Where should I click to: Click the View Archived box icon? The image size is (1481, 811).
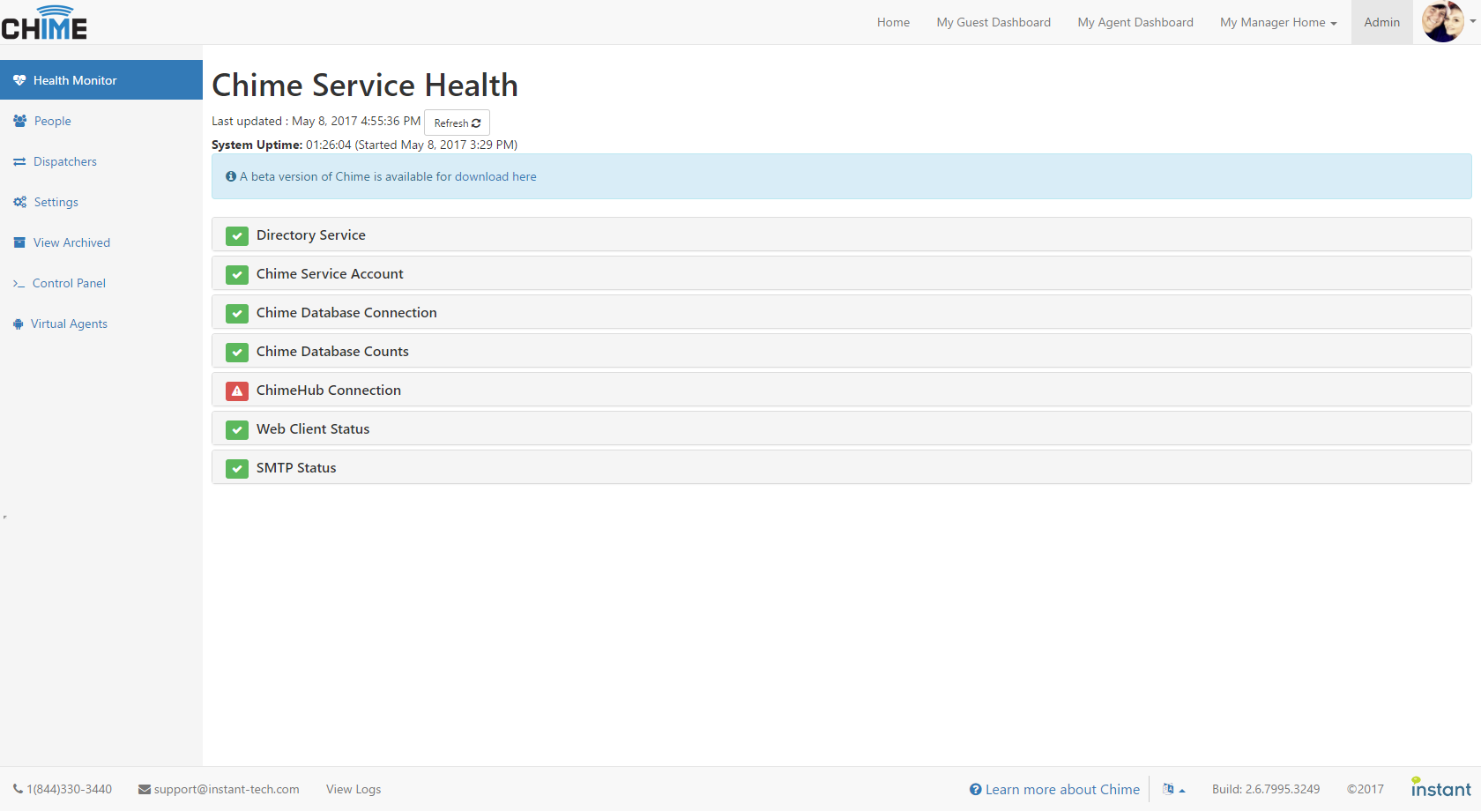[x=19, y=242]
